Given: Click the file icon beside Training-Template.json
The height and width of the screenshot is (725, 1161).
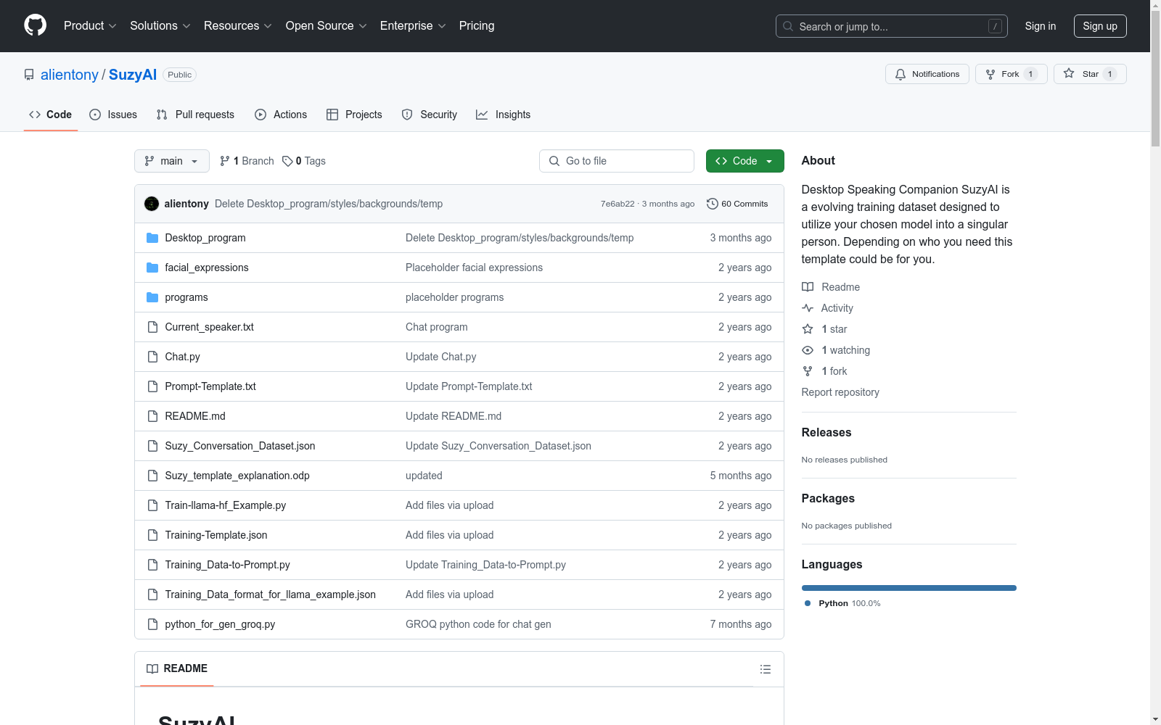Looking at the screenshot, I should (x=152, y=535).
